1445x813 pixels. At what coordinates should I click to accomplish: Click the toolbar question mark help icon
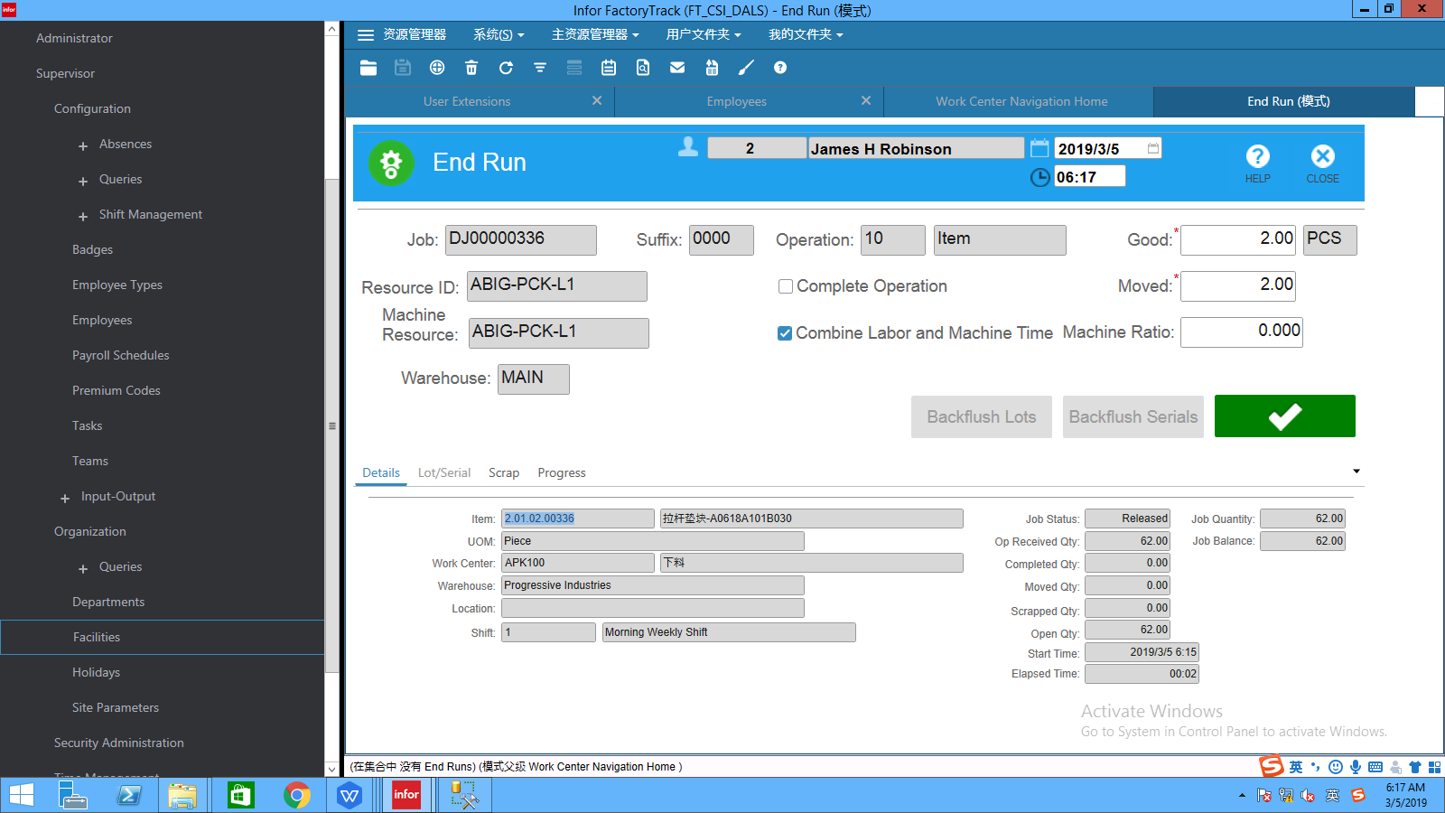pyautogui.click(x=780, y=68)
